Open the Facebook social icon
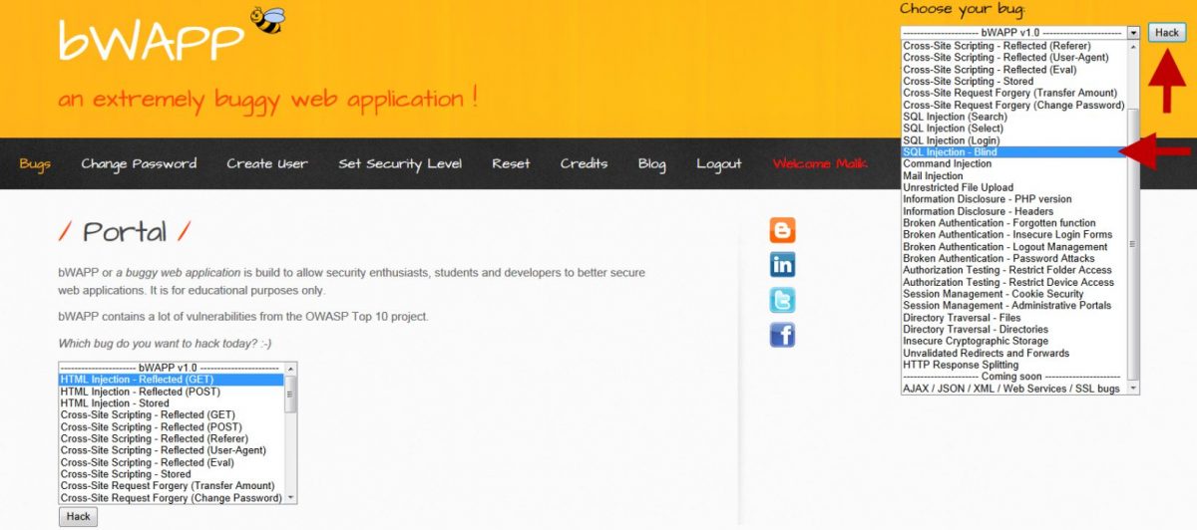 click(x=782, y=335)
